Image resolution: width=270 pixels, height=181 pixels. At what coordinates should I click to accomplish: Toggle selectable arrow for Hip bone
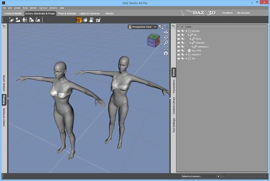click(183, 35)
